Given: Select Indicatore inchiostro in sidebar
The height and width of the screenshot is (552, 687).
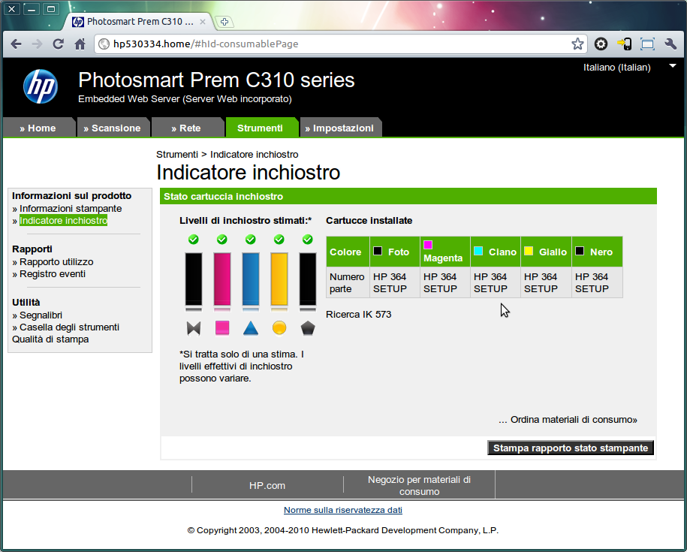Looking at the screenshot, I should (x=64, y=220).
